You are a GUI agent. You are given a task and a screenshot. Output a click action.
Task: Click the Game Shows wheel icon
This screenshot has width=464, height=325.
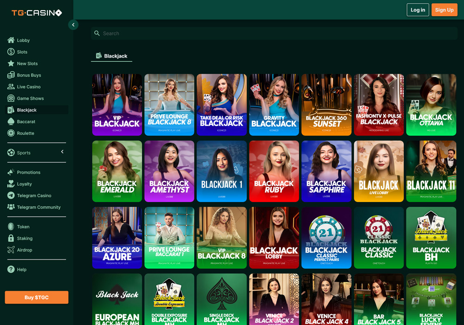11,98
